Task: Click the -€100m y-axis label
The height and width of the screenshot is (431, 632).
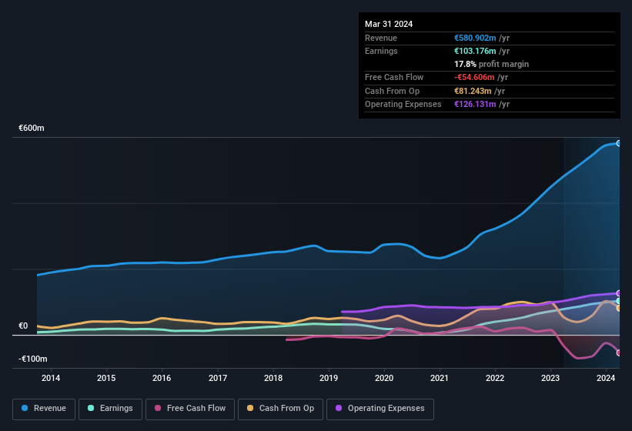Action: (33, 359)
